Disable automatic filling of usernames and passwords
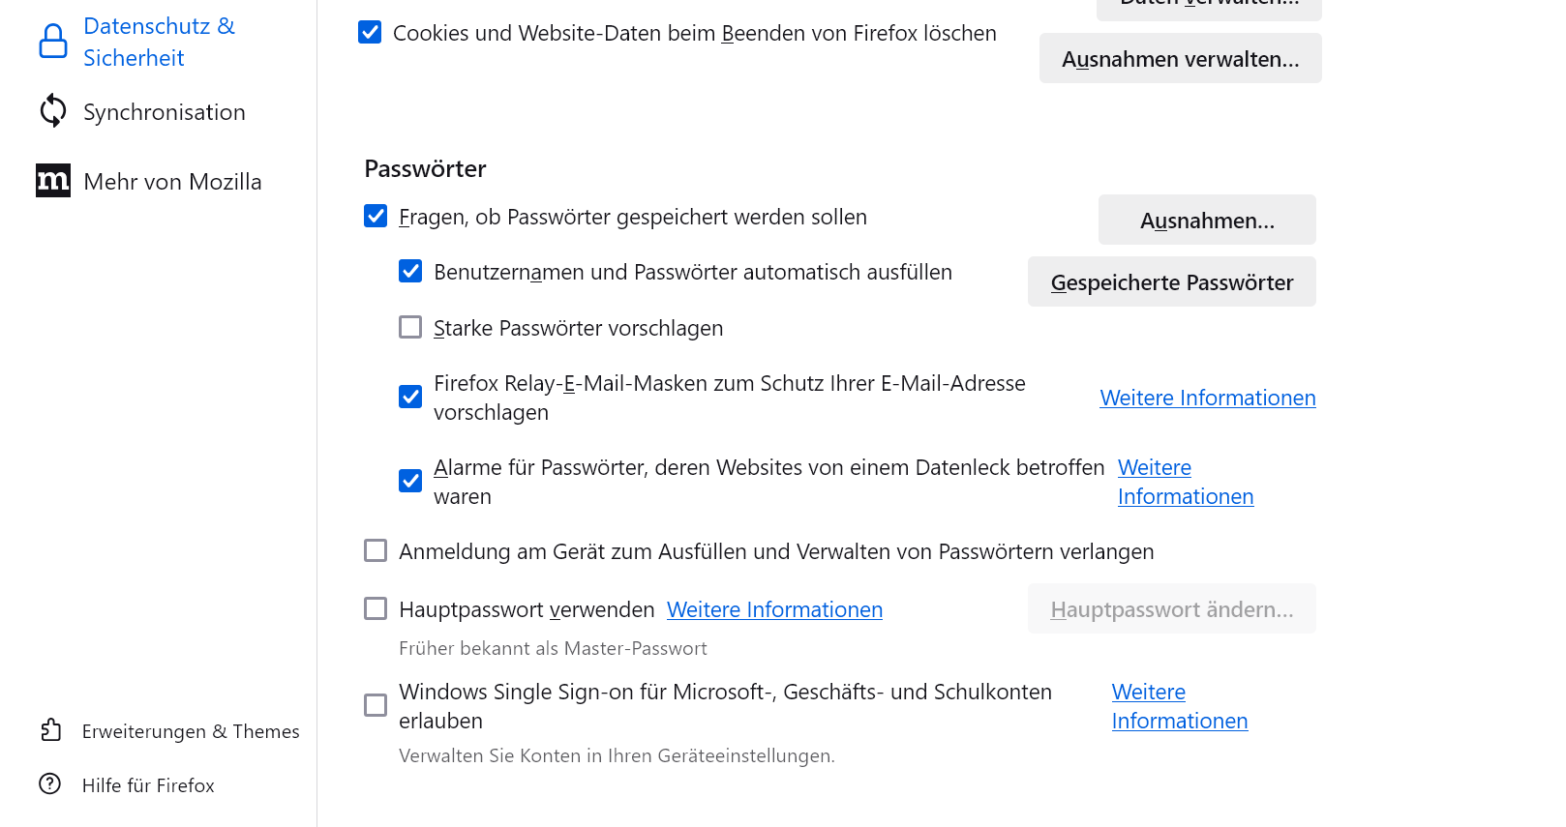Viewport: 1566px width, 827px height. (410, 272)
